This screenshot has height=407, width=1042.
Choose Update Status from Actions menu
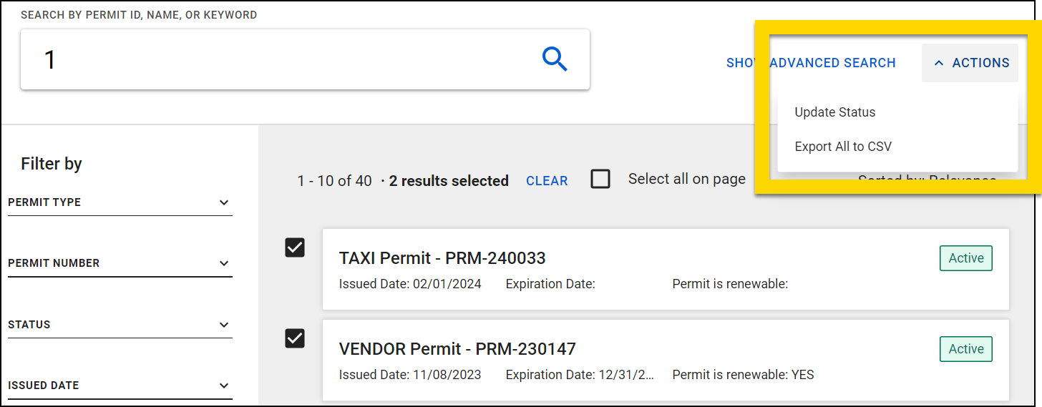834,112
